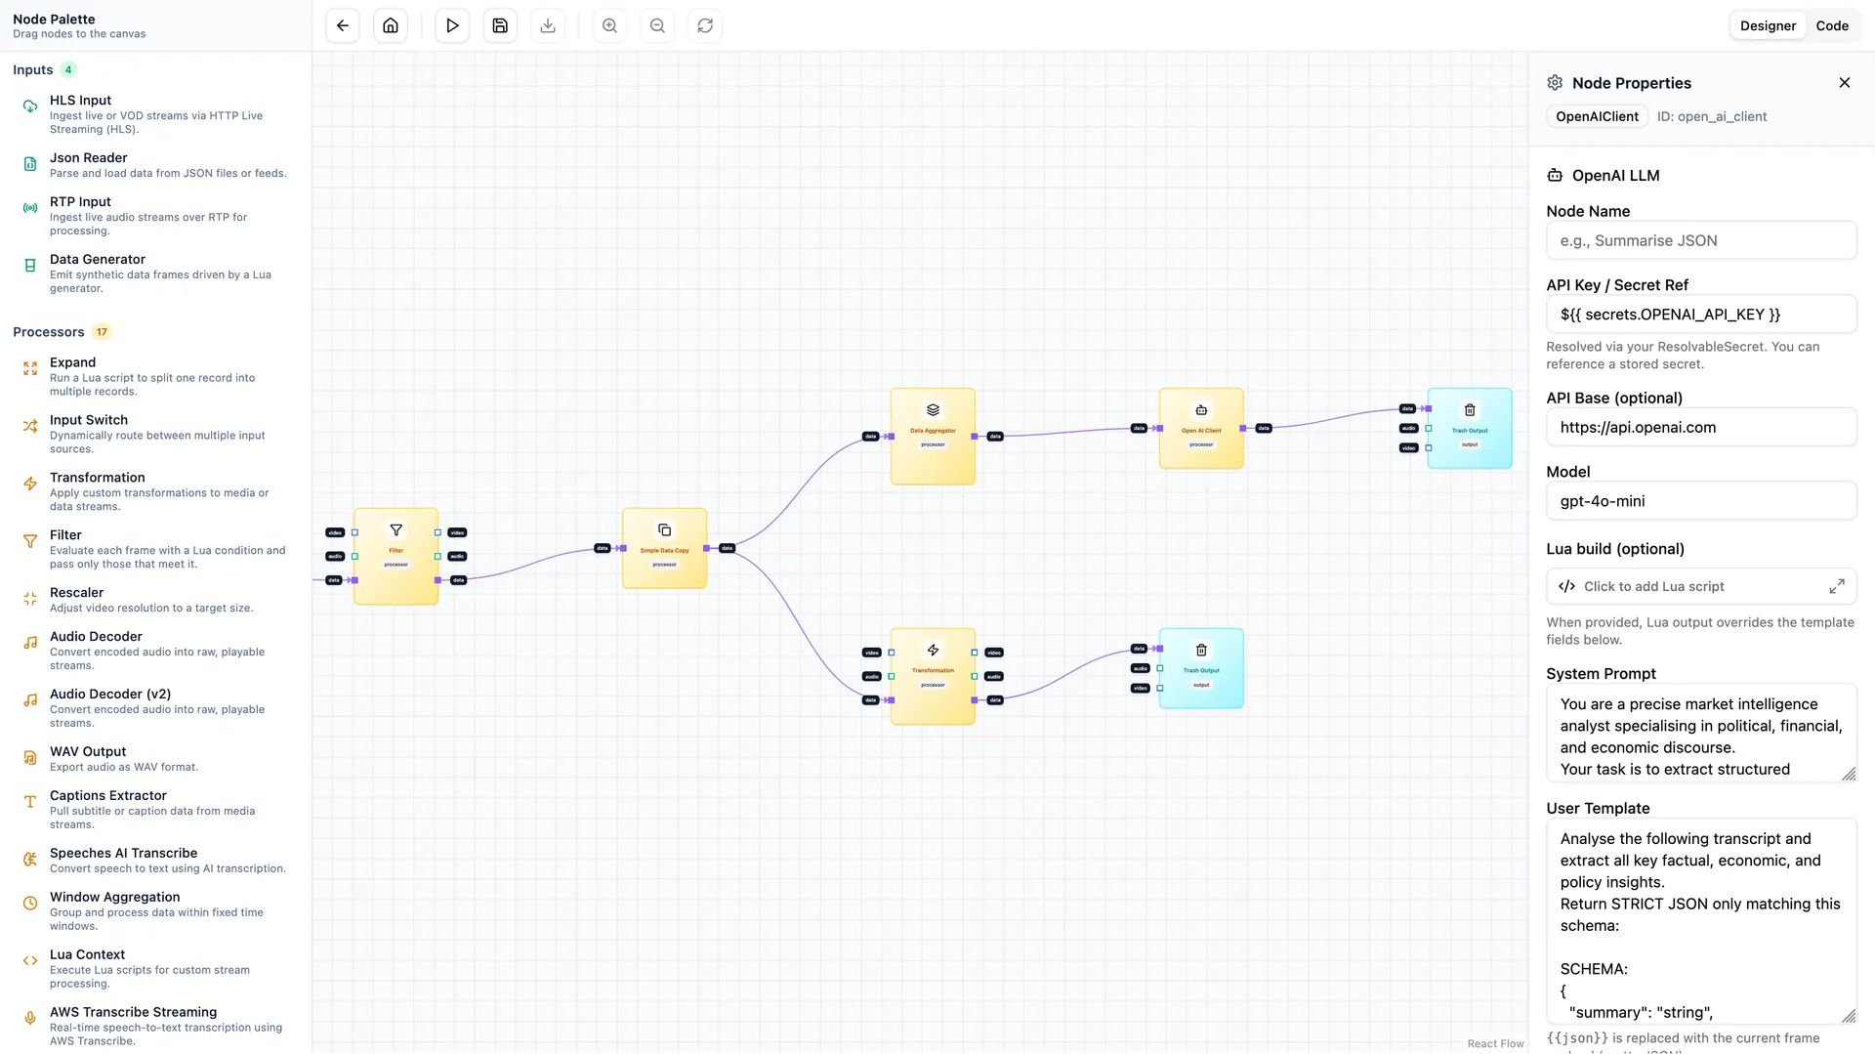Refresh the layout with the sync icon
The height and width of the screenshot is (1054, 1875).
click(x=705, y=25)
